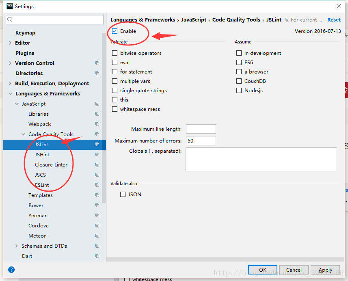The image size is (348, 281).
Task: Click the project-level icon beside Directories
Action: [97, 73]
